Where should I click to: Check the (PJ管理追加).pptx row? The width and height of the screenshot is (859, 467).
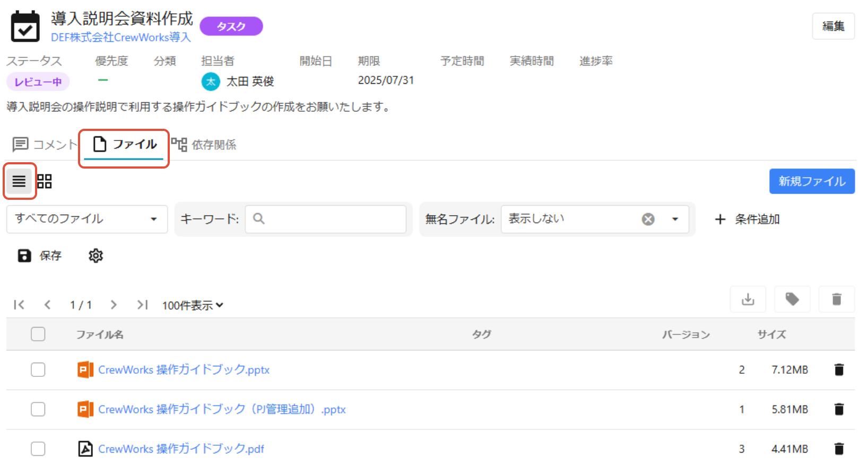tap(38, 409)
